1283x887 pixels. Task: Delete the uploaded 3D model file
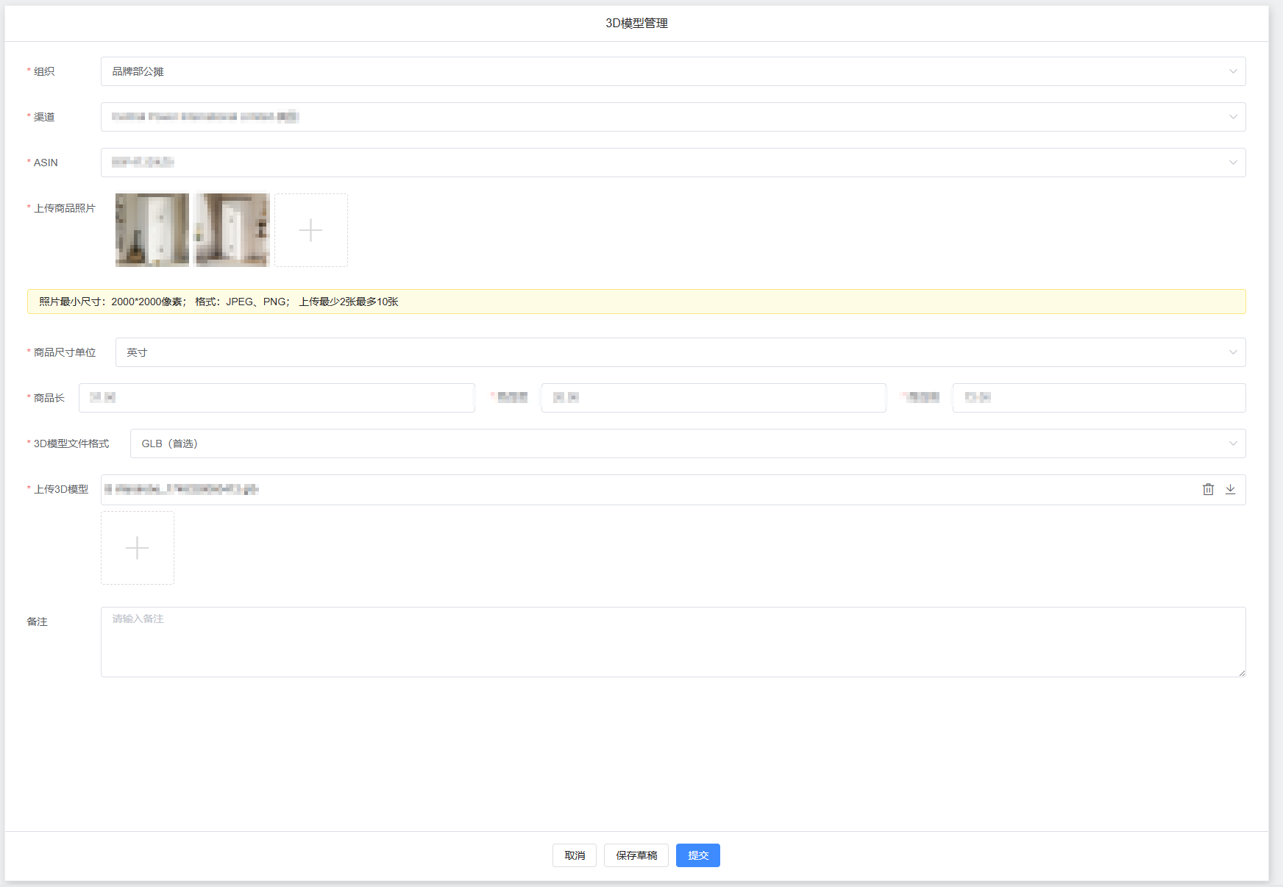(x=1208, y=490)
